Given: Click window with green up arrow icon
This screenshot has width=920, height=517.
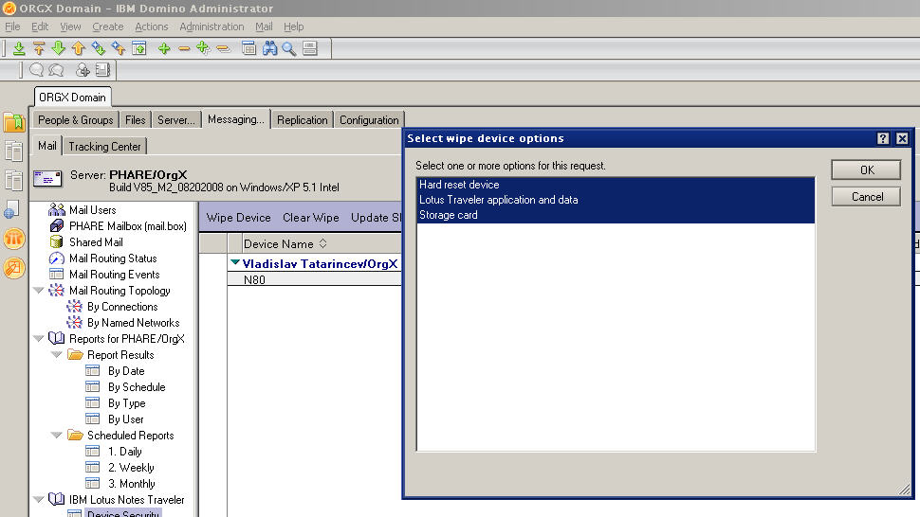Looking at the screenshot, I should (139, 48).
